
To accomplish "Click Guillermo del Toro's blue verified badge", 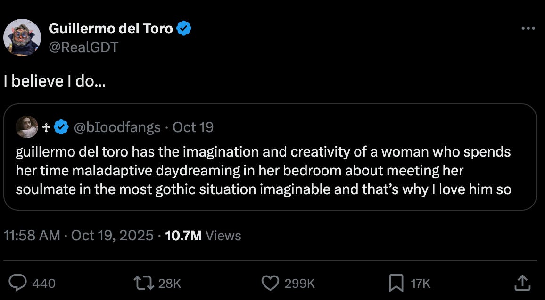I will (184, 29).
